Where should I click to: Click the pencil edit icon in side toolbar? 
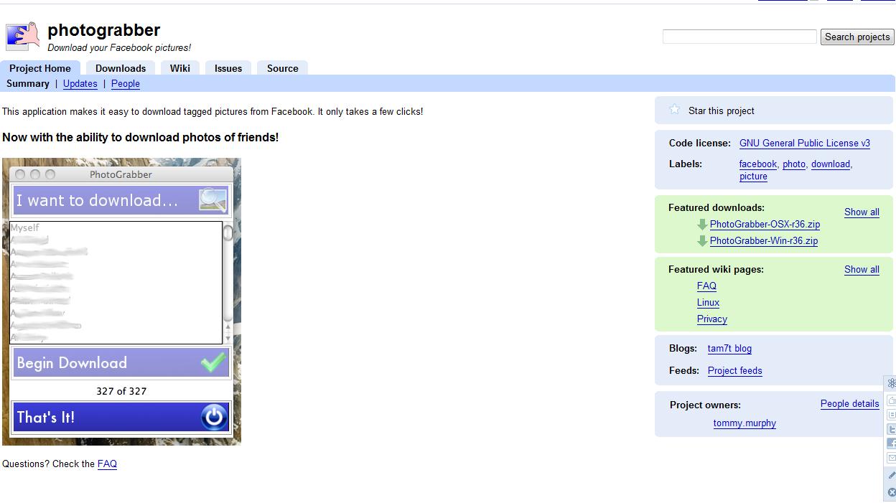click(892, 475)
